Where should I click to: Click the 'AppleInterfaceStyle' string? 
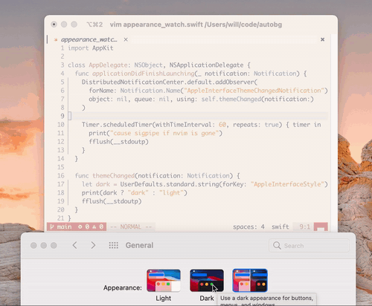coord(287,184)
